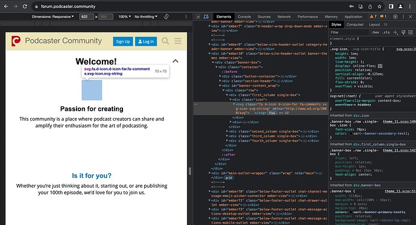
Task: Switch to the Application tab
Action: (x=353, y=16)
